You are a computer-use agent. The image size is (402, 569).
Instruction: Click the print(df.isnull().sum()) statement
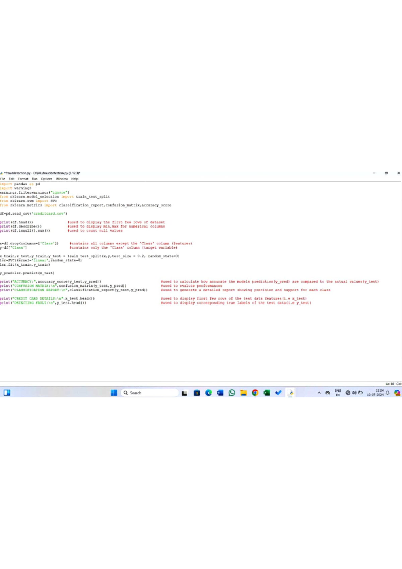click(25, 231)
